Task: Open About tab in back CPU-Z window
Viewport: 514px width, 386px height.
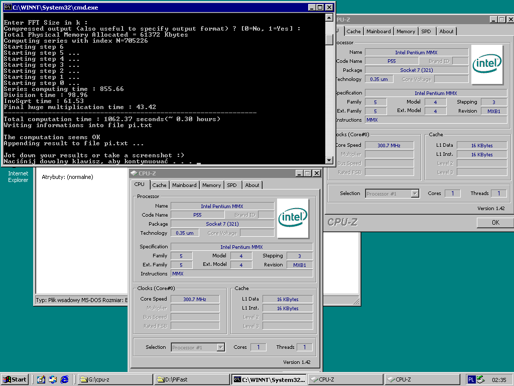Action: tap(446, 31)
